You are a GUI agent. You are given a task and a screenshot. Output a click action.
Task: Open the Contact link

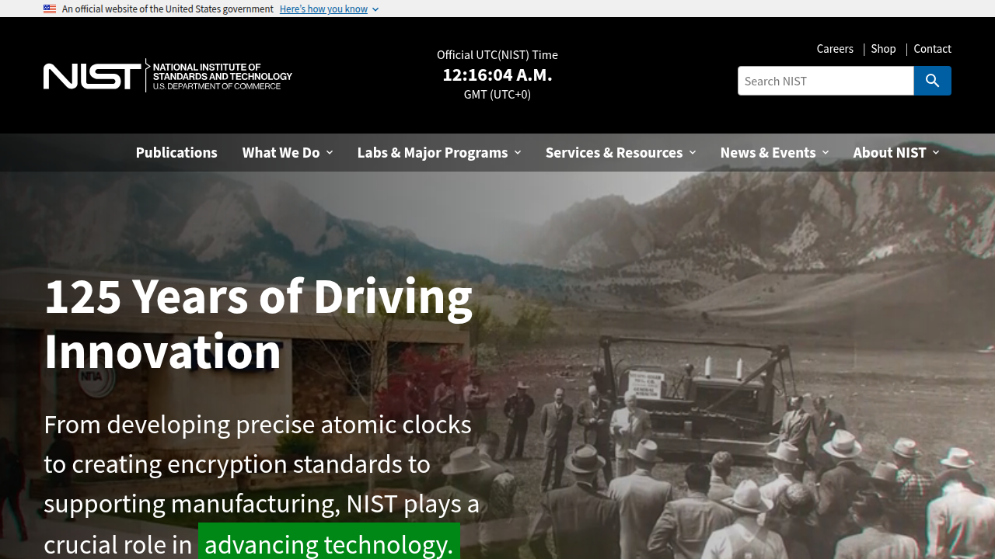click(x=932, y=49)
